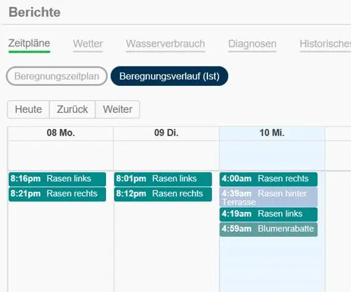Image resolution: width=351 pixels, height=292 pixels.
Task: Open the Wasserverbrauch tab
Action: point(165,44)
